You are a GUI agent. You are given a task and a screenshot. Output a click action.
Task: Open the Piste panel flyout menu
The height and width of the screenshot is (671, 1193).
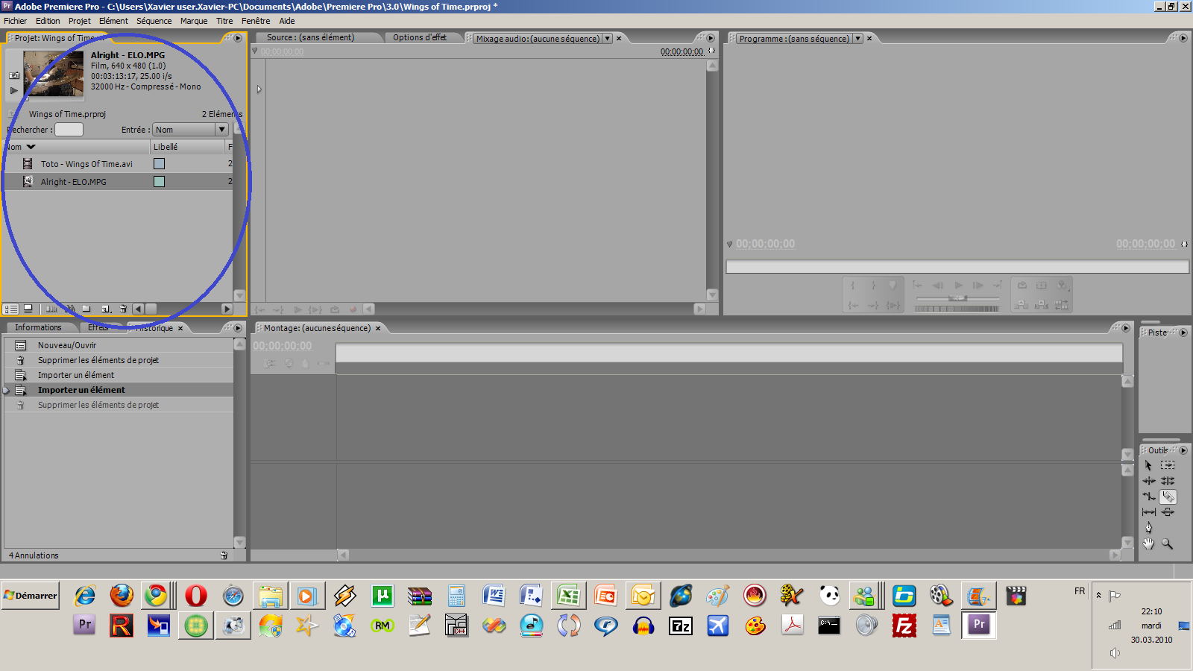tap(1183, 333)
